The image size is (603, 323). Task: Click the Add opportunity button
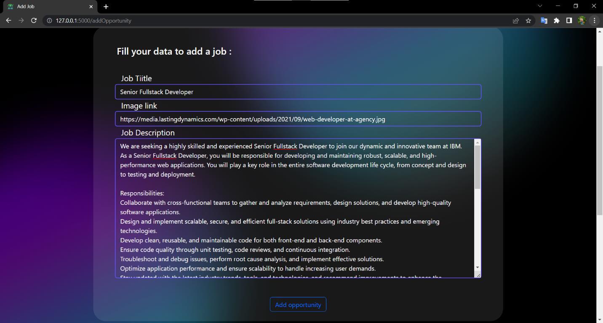click(298, 304)
